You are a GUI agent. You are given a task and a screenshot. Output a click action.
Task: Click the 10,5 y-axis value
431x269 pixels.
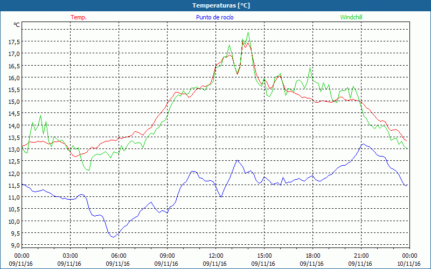click(x=14, y=209)
